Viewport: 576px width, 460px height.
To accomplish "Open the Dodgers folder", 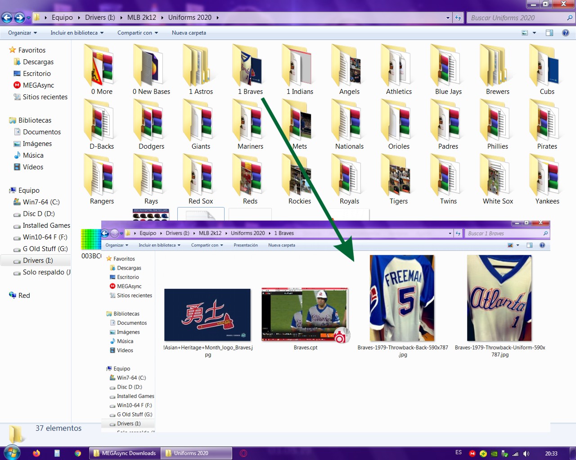I will 151,124.
